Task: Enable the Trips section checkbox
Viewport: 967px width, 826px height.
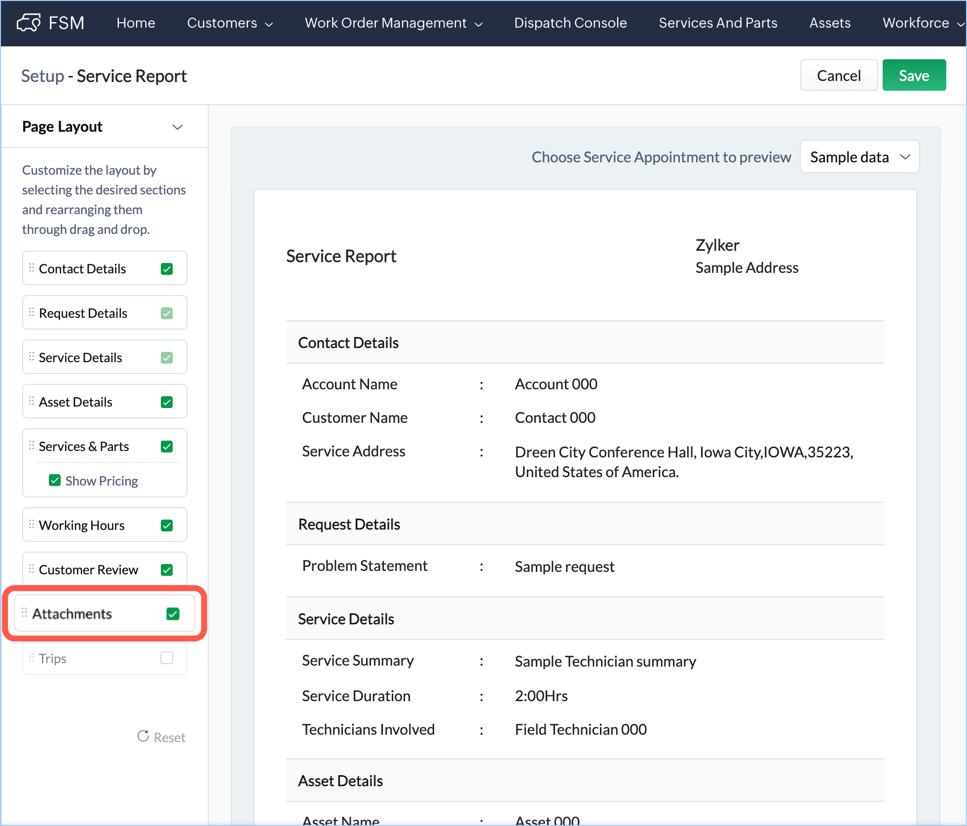Action: click(x=167, y=658)
